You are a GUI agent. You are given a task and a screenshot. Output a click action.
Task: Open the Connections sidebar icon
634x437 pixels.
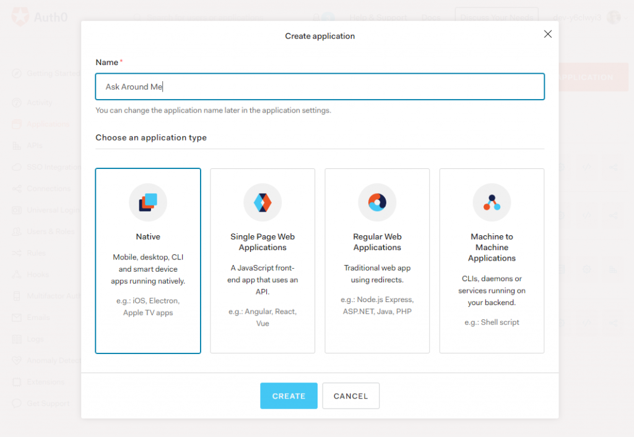pyautogui.click(x=19, y=189)
